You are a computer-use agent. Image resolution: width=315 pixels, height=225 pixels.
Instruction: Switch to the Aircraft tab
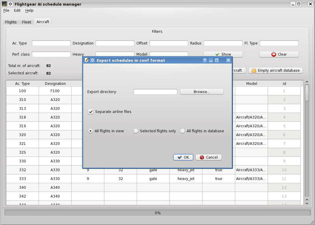[43, 22]
